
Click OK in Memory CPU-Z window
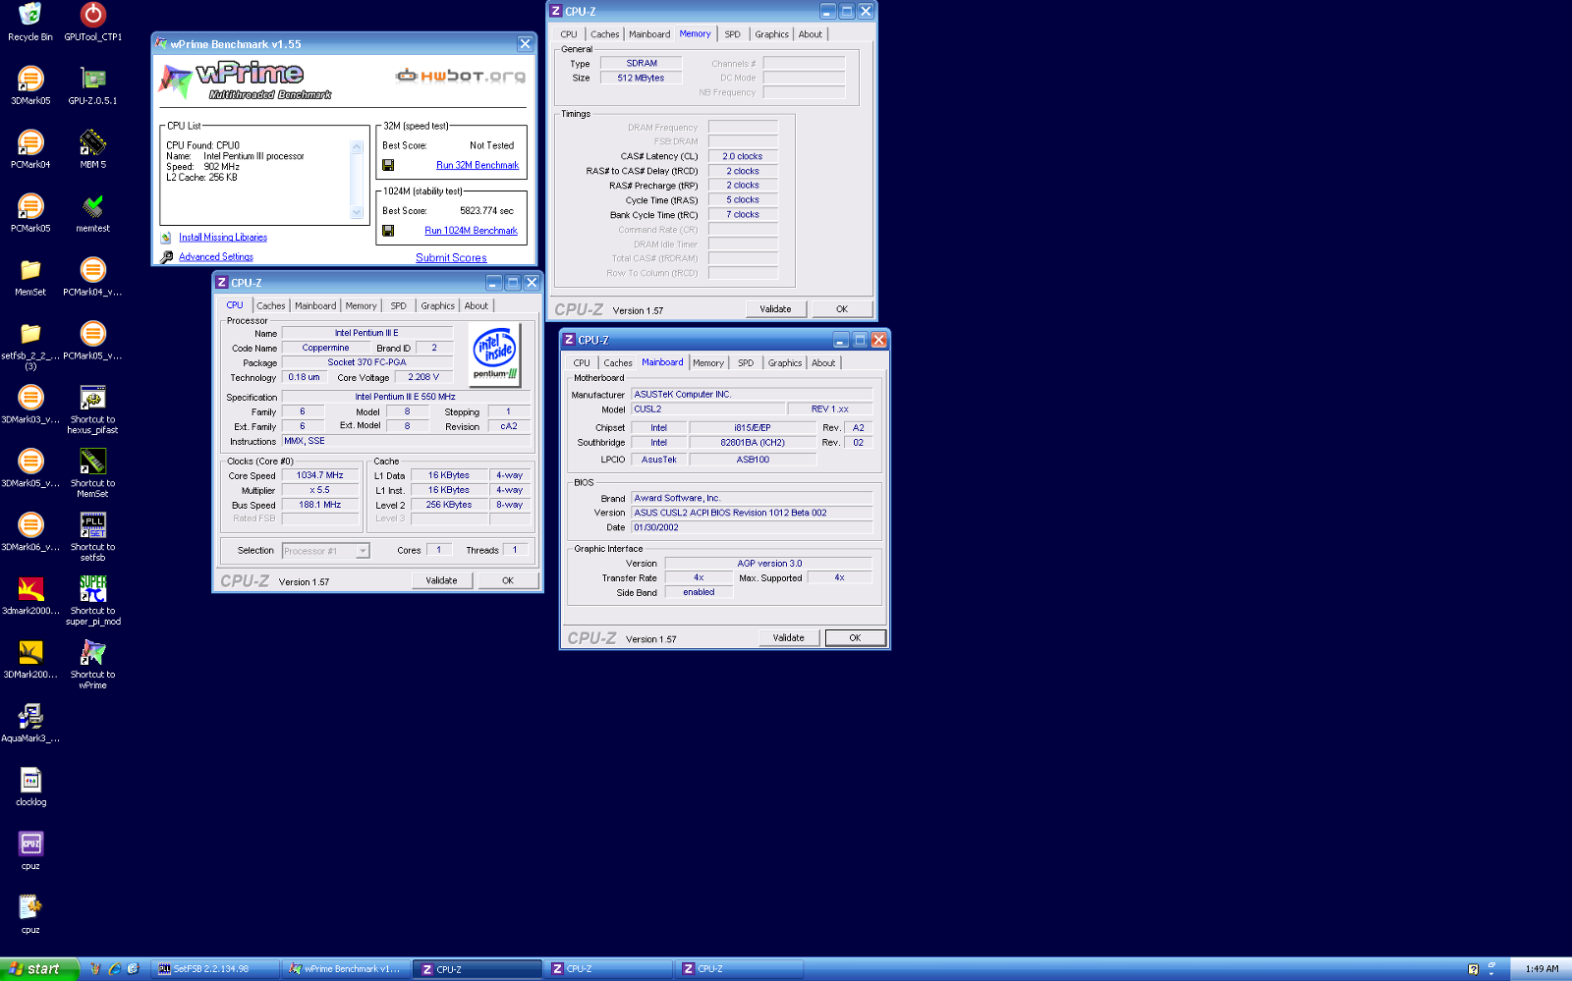click(x=842, y=309)
